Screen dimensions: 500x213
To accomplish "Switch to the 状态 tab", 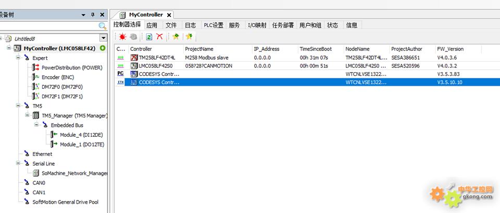I will pos(333,25).
